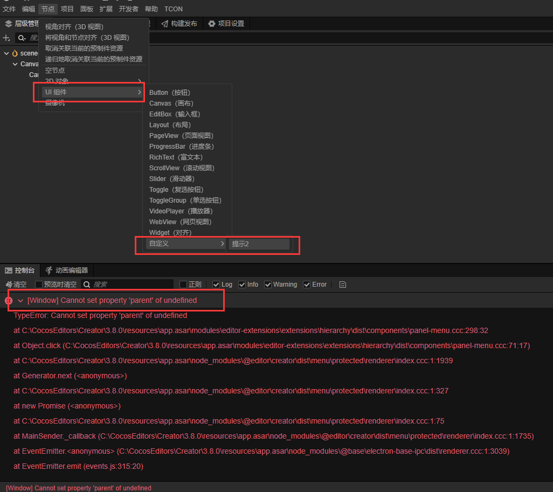Open the 项目 menu
The height and width of the screenshot is (492, 553).
(x=67, y=9)
